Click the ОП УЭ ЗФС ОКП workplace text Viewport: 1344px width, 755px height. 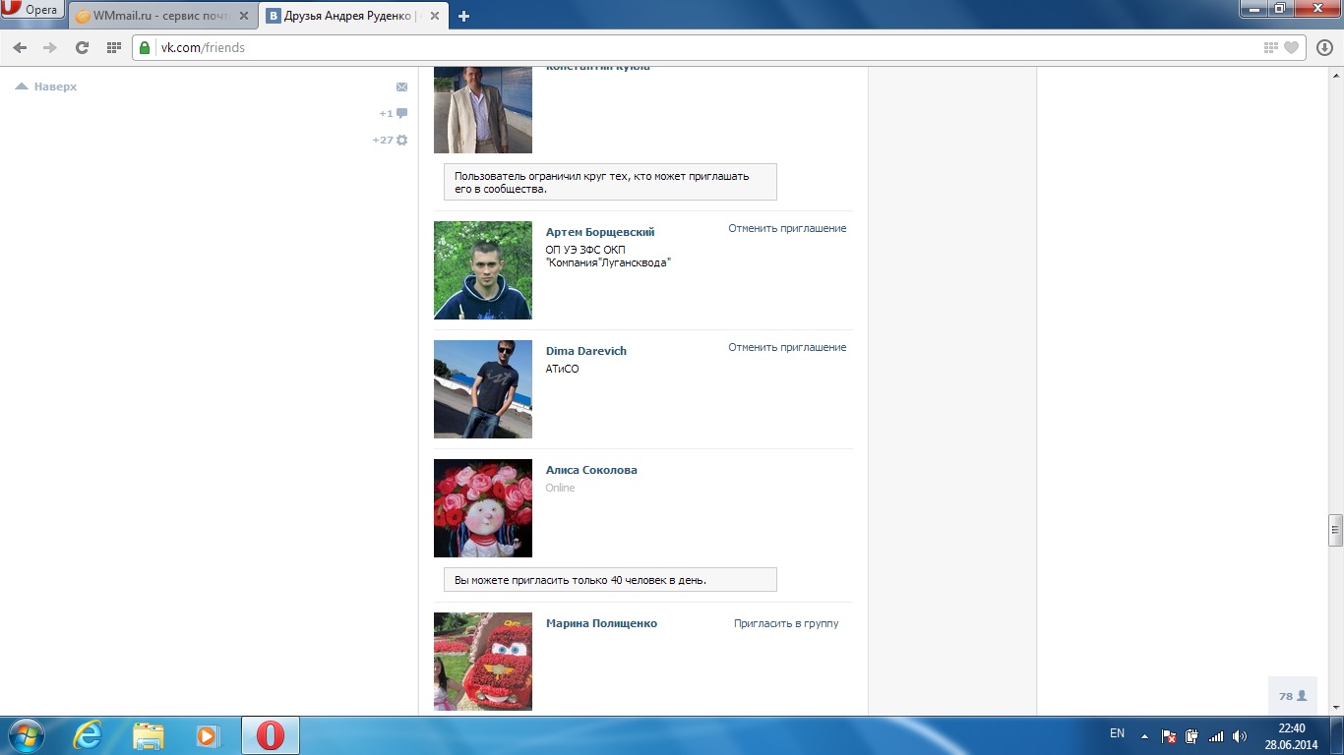(x=608, y=256)
